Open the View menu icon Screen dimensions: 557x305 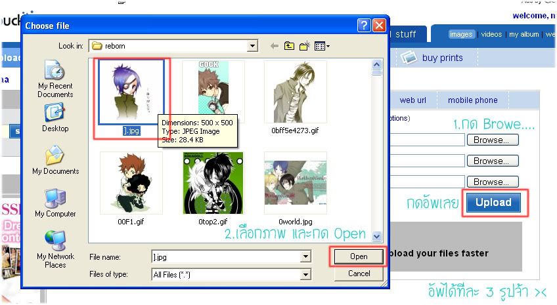coord(322,46)
